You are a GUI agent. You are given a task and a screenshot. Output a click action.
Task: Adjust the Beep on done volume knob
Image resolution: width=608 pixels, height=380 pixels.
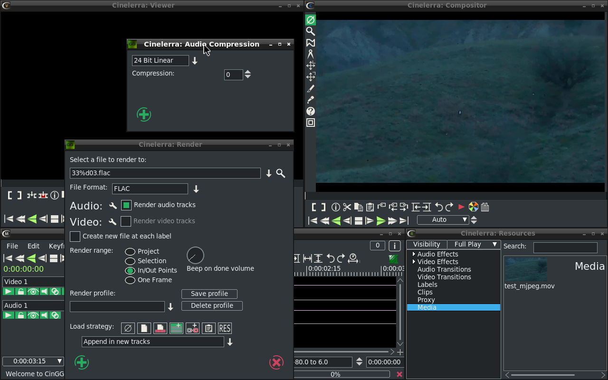click(195, 256)
